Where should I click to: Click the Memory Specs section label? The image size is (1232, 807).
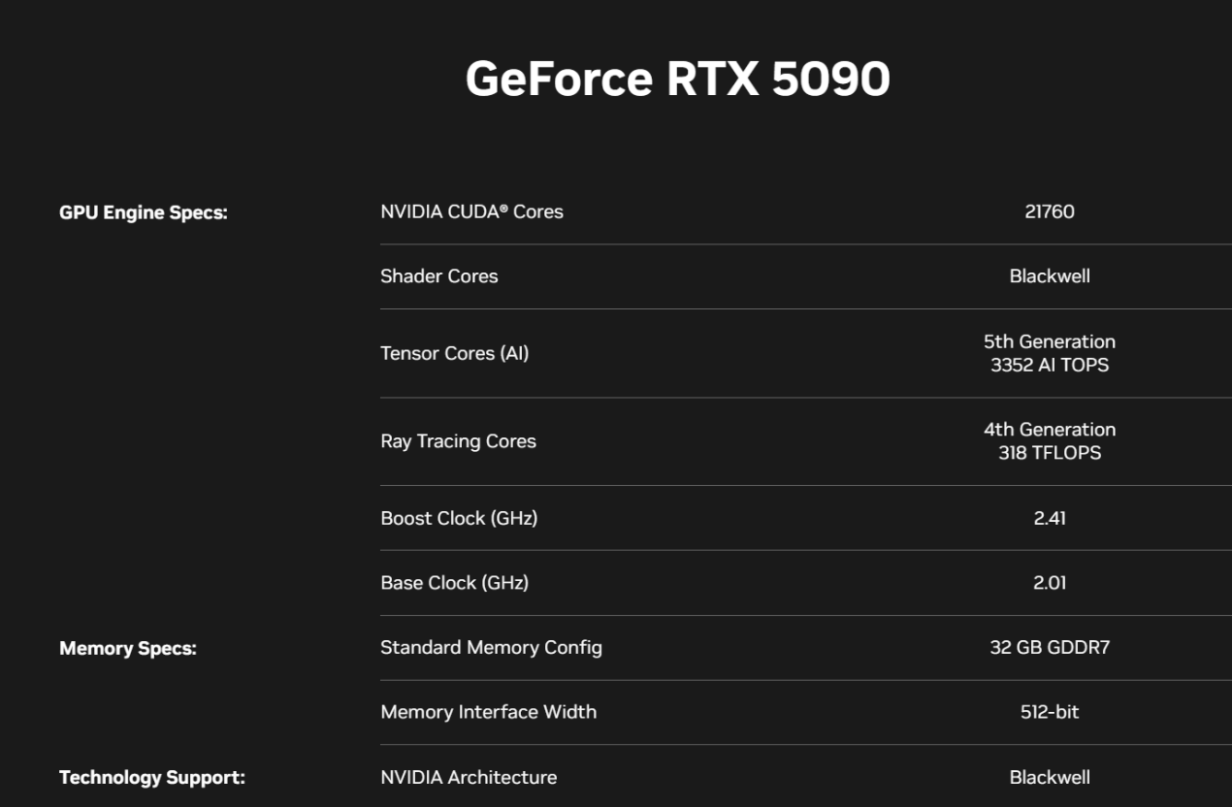coord(128,648)
